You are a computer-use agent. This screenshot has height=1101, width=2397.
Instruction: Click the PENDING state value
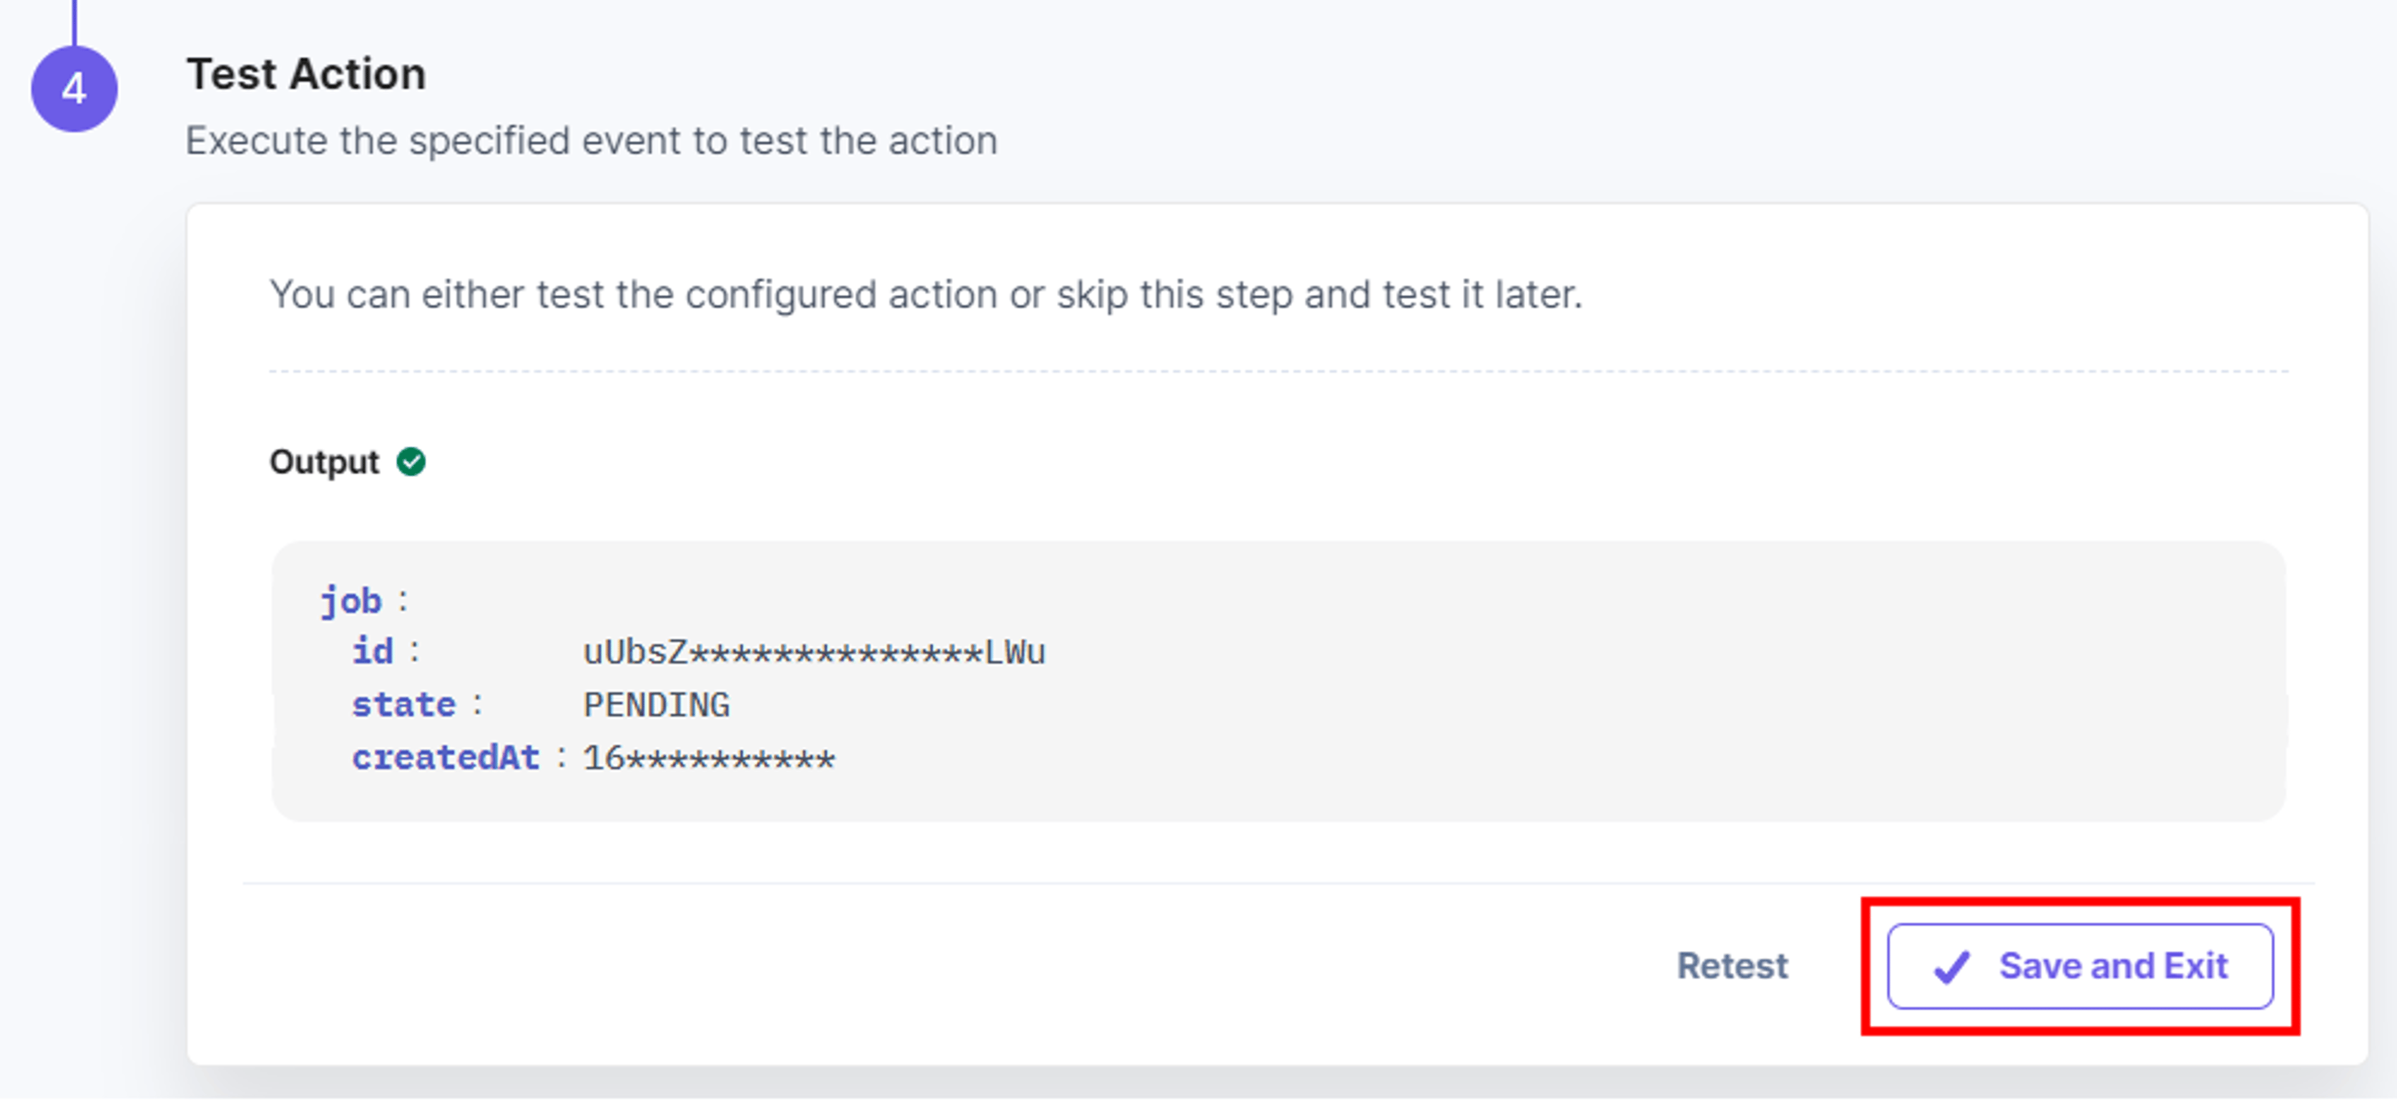656,705
